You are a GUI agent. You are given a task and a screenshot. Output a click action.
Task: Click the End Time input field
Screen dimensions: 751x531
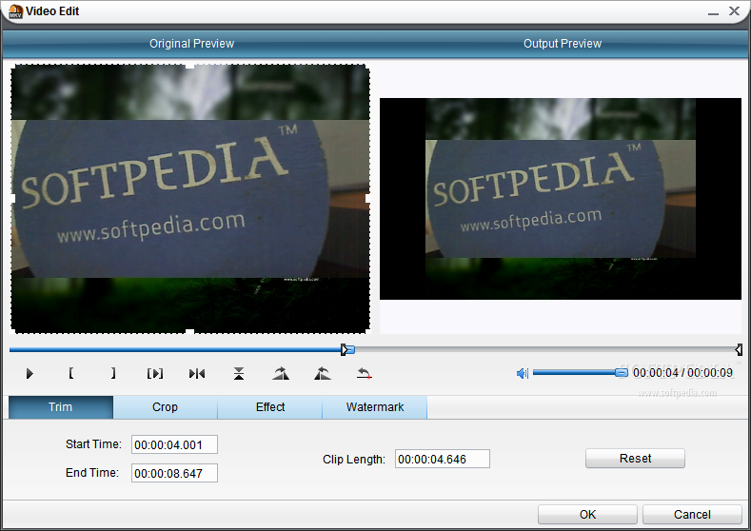tap(174, 473)
